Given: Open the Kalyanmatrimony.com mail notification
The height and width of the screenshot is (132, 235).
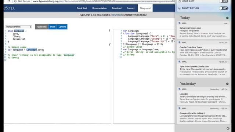Looking at the screenshot, I should (x=203, y=30).
